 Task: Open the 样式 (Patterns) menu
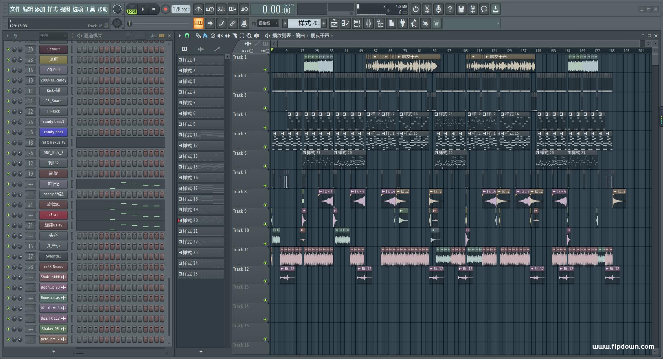(52, 9)
